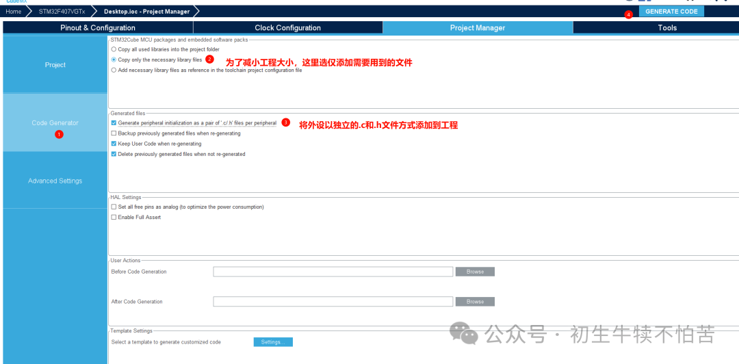Browse for Before Code Generation script

[475, 272]
